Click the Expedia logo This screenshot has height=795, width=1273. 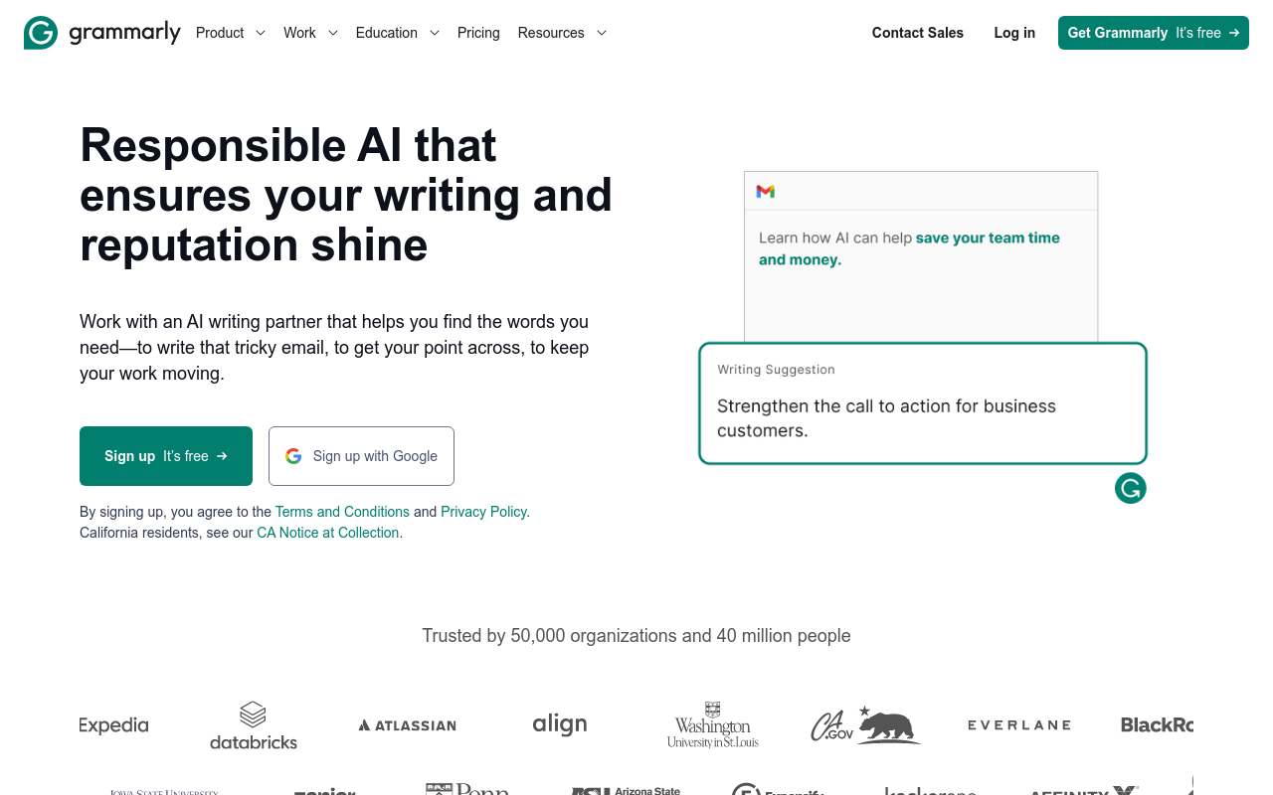coord(113,725)
